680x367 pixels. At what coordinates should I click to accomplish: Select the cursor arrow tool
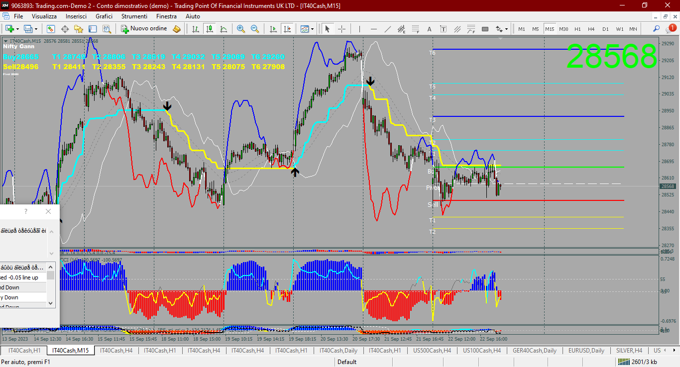[328, 29]
